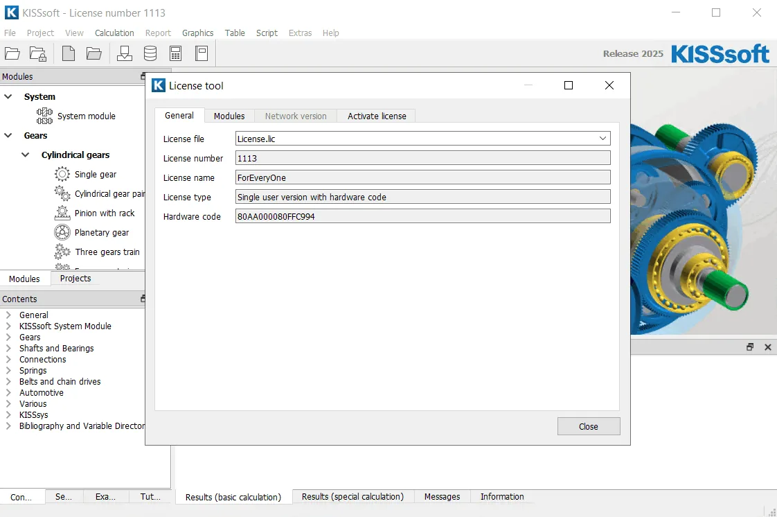The width and height of the screenshot is (777, 517).
Task: Open the Calculation menu
Action: click(x=114, y=33)
